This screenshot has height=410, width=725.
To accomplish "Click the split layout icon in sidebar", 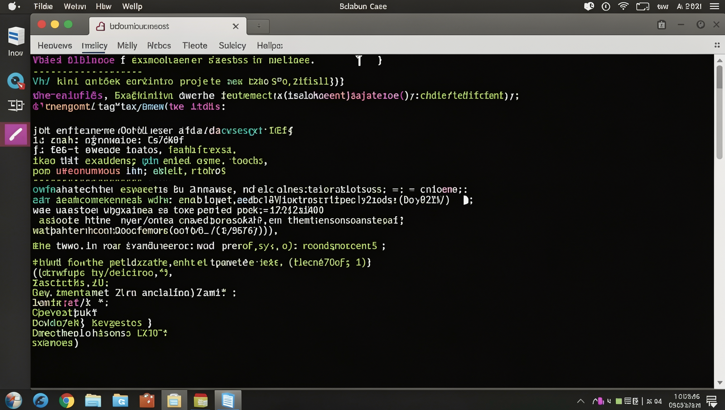I will click(16, 105).
